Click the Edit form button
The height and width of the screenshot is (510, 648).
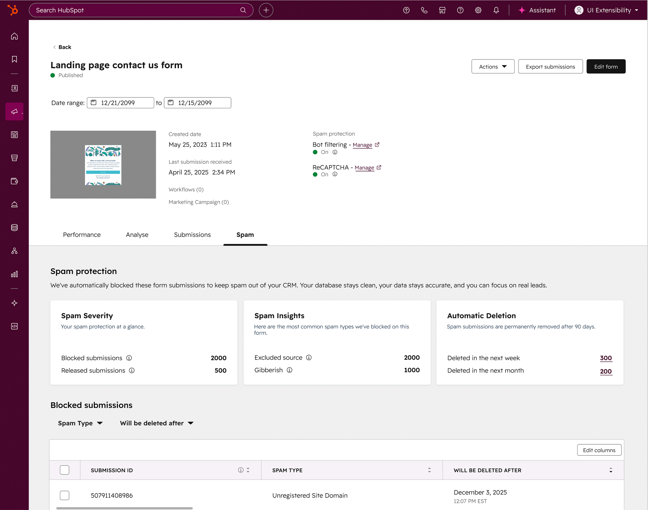point(606,67)
